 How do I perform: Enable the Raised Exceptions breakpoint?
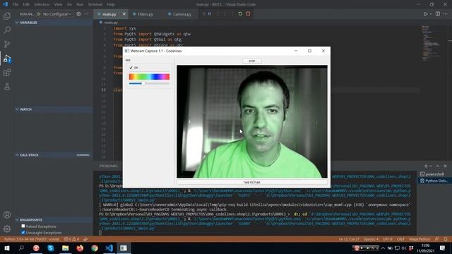23,226
